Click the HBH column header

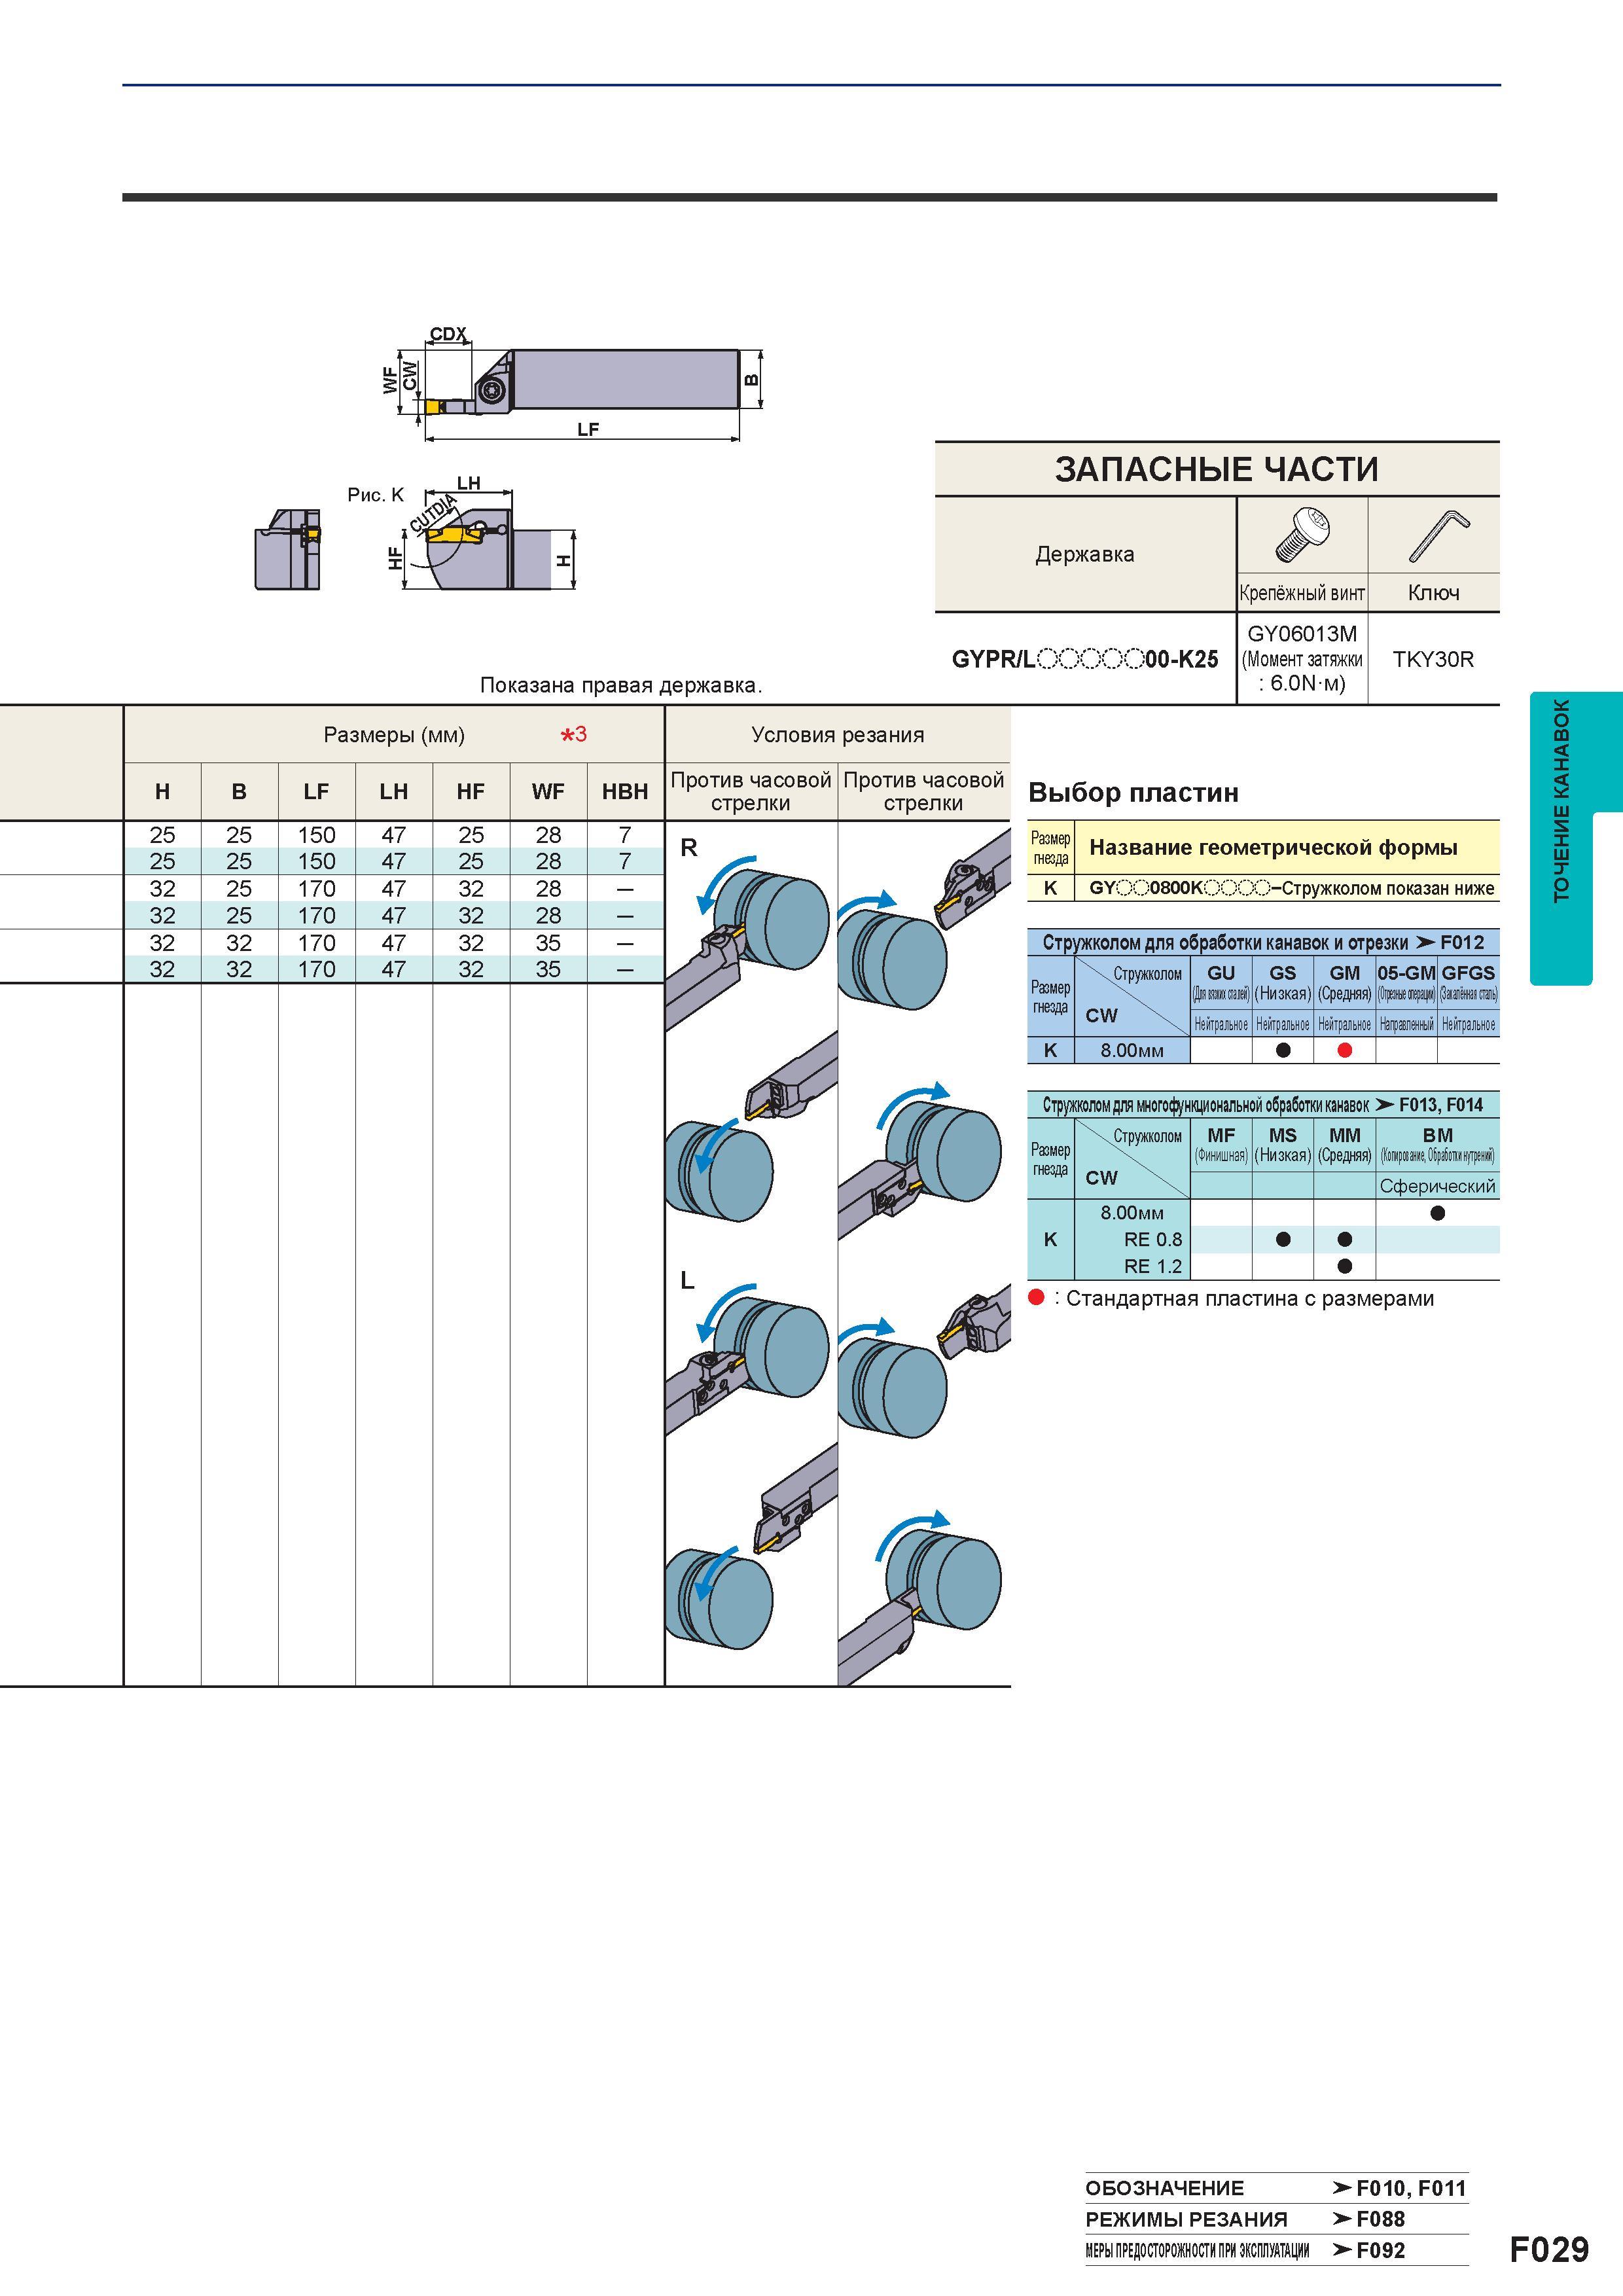coord(625,791)
